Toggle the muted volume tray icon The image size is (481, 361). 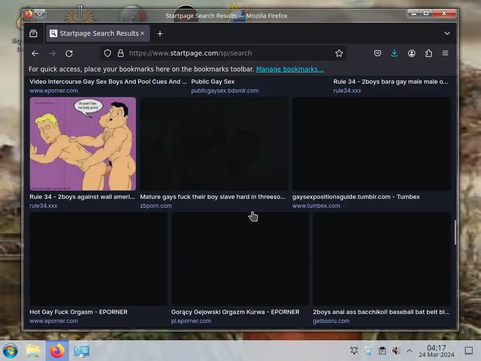coord(396,351)
